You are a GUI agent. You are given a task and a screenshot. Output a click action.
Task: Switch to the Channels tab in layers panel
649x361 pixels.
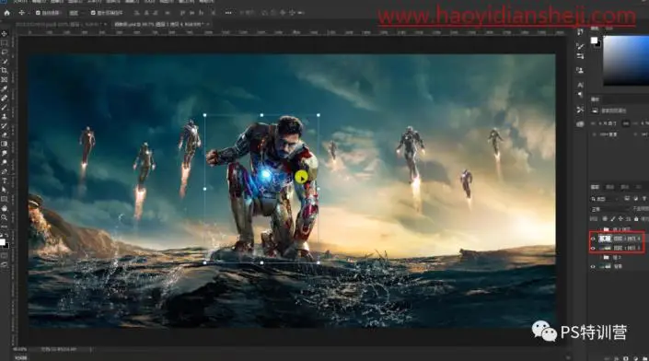coord(609,187)
